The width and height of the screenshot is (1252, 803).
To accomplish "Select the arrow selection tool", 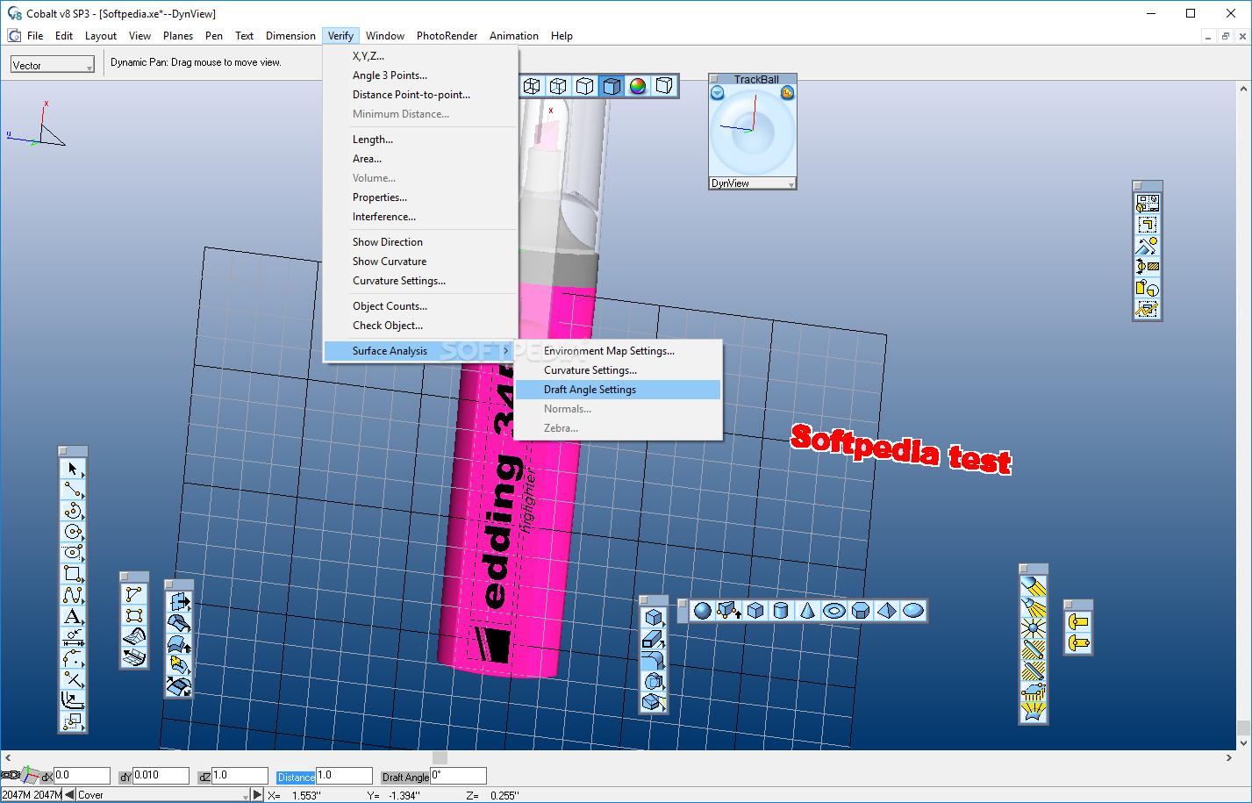I will [73, 469].
